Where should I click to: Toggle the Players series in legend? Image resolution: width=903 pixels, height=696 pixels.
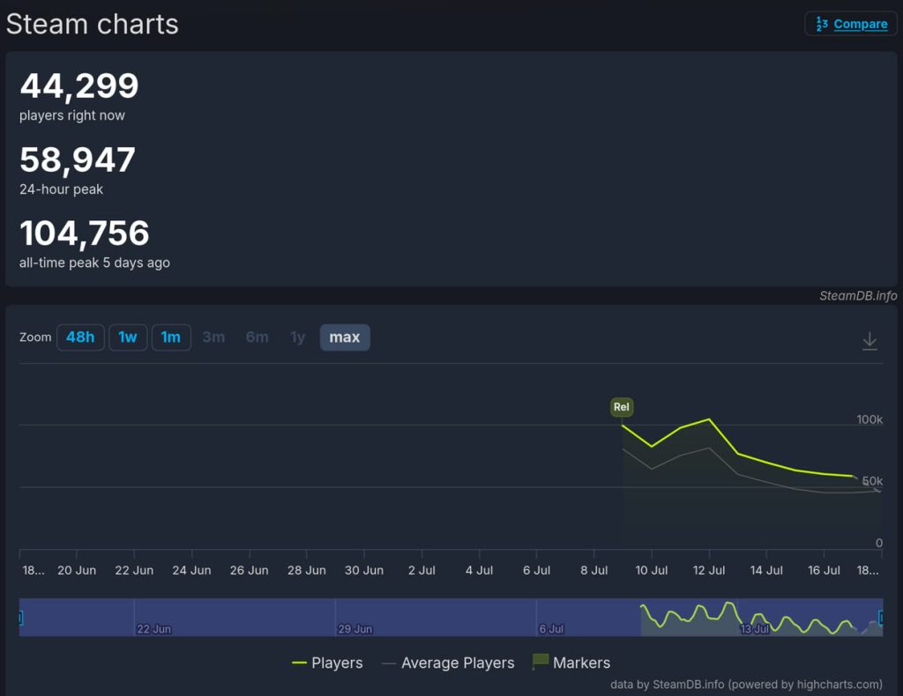click(x=327, y=663)
